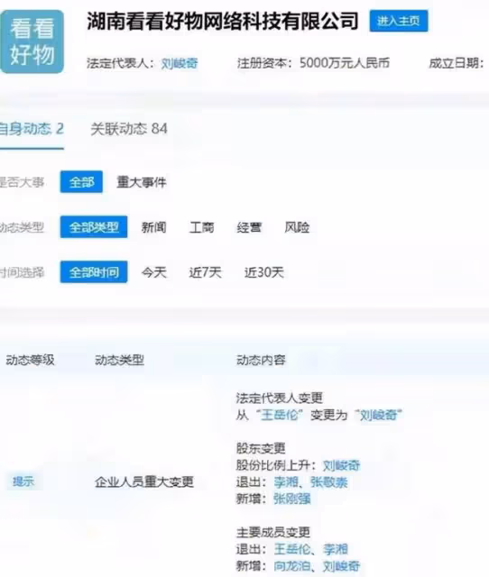Filter dynamic type by 工商
Screen dimensions: 489x577
point(201,227)
